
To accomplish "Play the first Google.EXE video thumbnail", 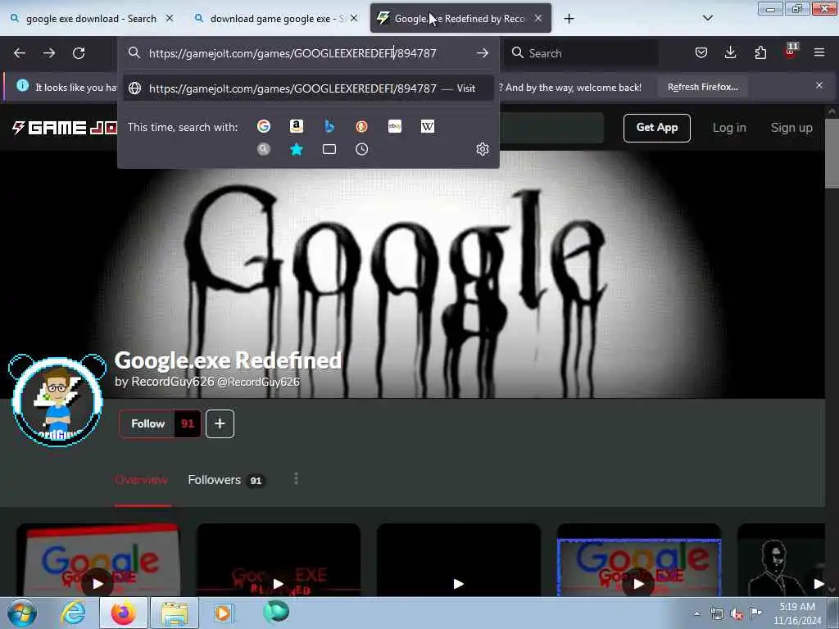I will [98, 583].
